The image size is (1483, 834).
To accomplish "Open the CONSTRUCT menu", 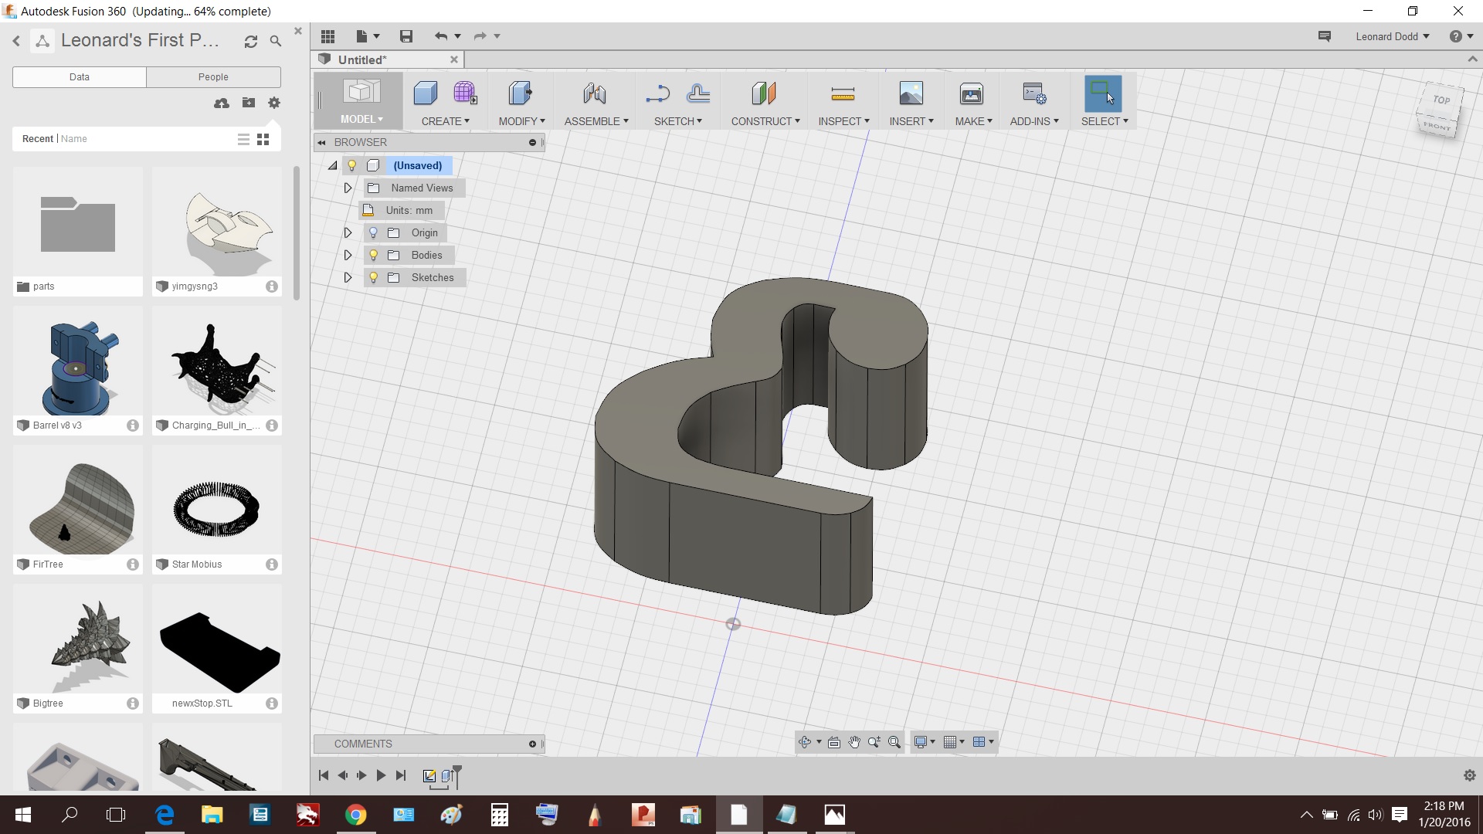I will tap(765, 121).
